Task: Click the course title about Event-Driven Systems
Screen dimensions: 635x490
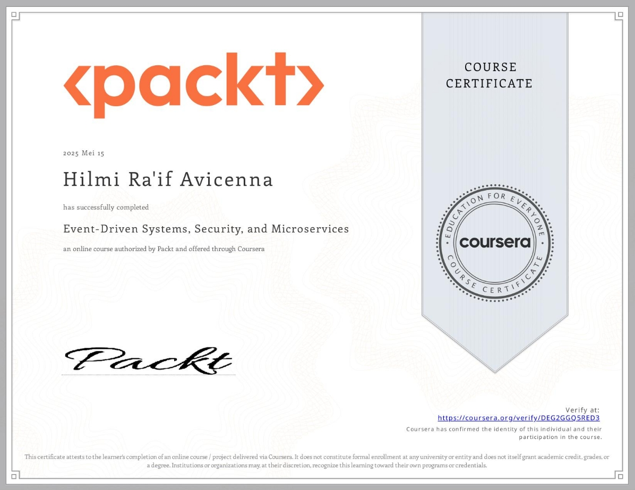Action: 206,229
